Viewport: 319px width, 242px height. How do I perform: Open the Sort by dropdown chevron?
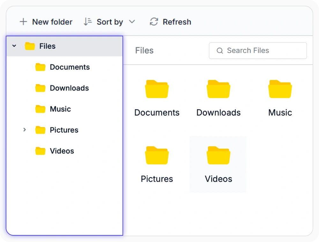[x=132, y=22]
